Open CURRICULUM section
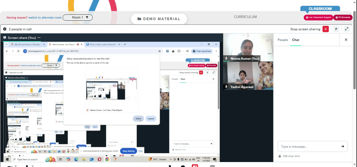 coord(245,17)
